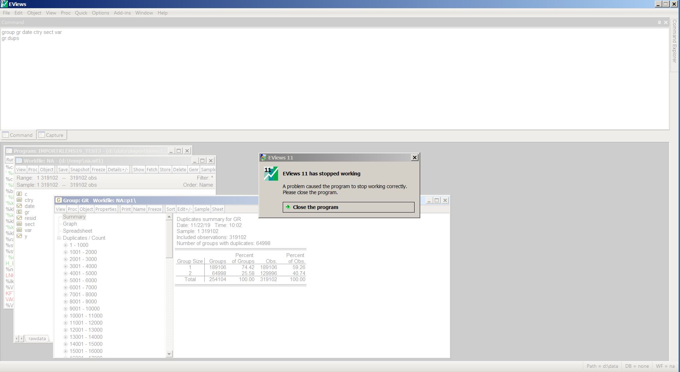This screenshot has width=680, height=372.
Task: Expand the 12001 - 13000 duplicates node
Action: (65, 330)
